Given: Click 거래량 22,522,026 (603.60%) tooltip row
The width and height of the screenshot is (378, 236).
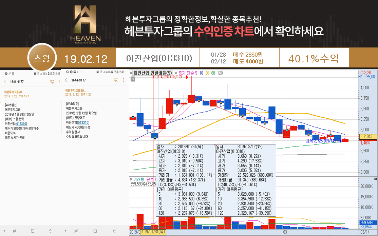Looking at the screenshot, I should click(245, 175).
